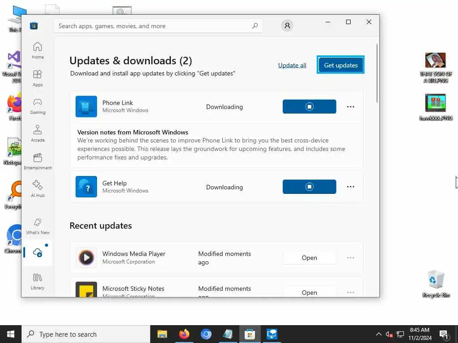
Task: Click the Update all link
Action: click(292, 65)
